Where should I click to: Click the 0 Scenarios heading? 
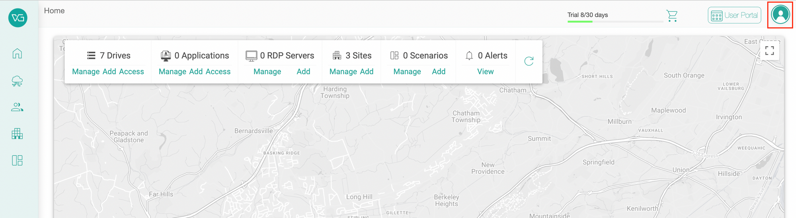pos(425,56)
